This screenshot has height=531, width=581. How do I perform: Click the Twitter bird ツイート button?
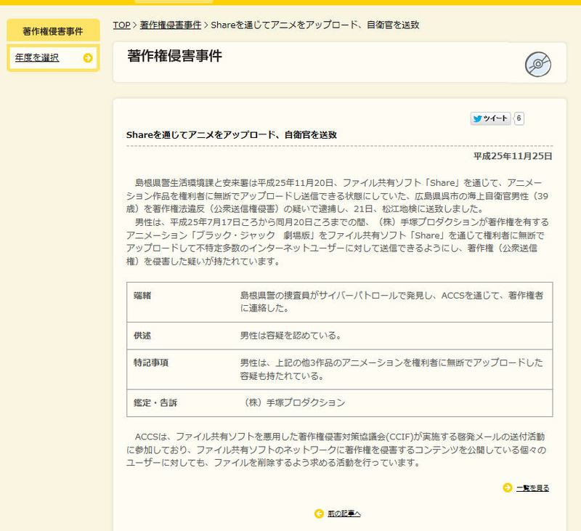click(491, 118)
